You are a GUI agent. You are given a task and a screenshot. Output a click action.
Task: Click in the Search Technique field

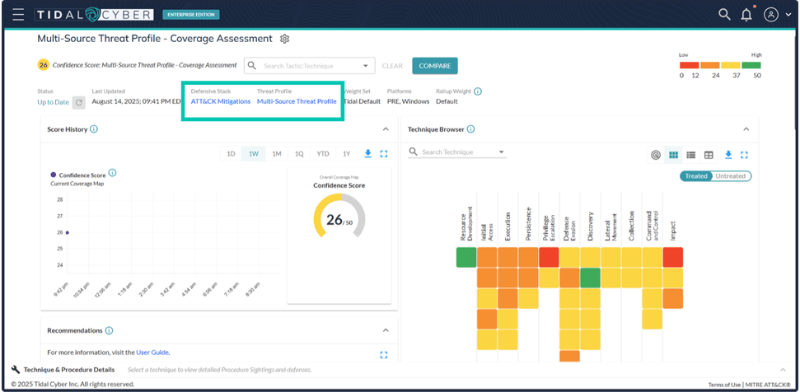pos(457,152)
